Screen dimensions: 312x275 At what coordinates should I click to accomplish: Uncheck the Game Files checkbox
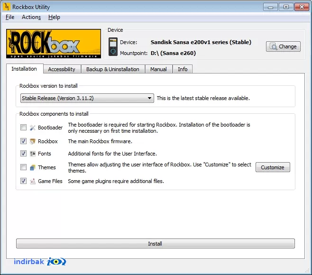24,181
